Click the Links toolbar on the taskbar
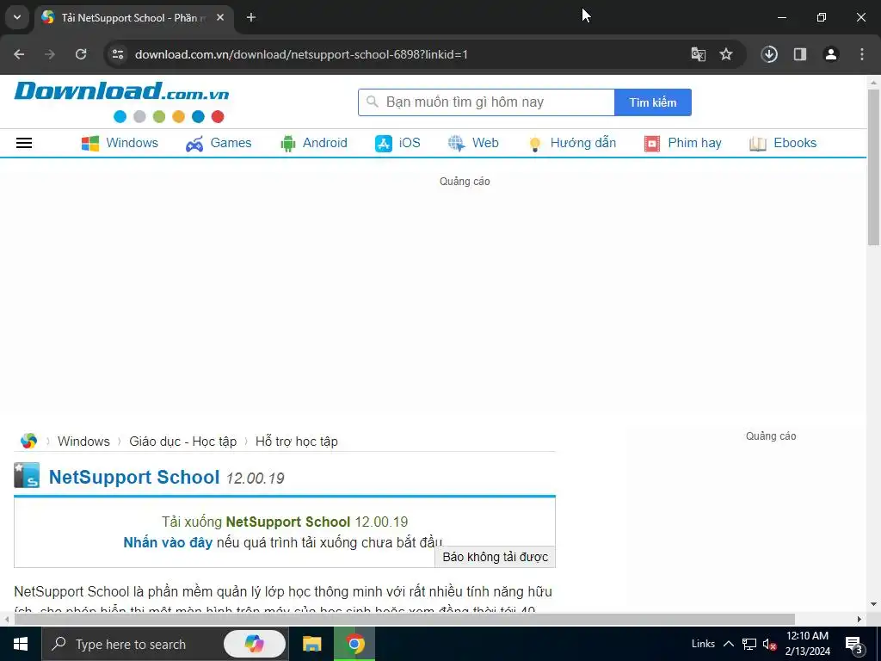The image size is (881, 661). pos(703,644)
